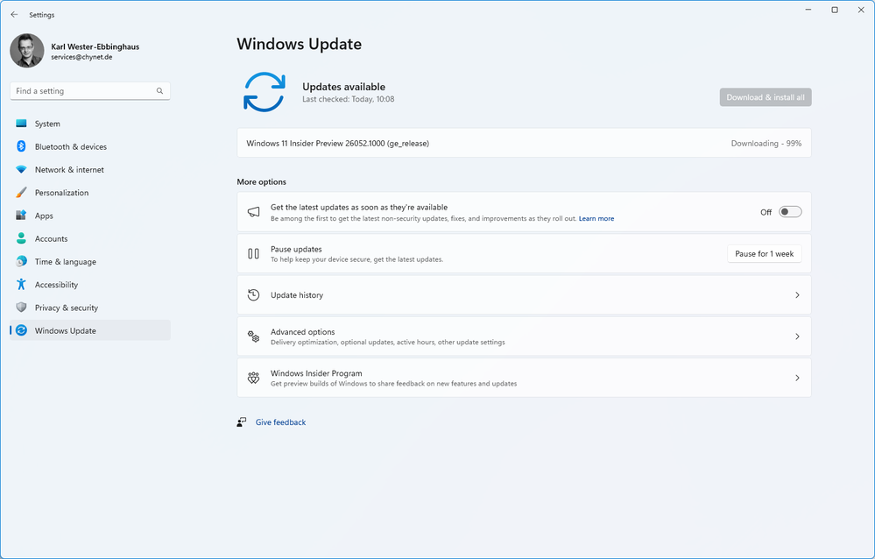Click Advanced options title text

(x=302, y=332)
